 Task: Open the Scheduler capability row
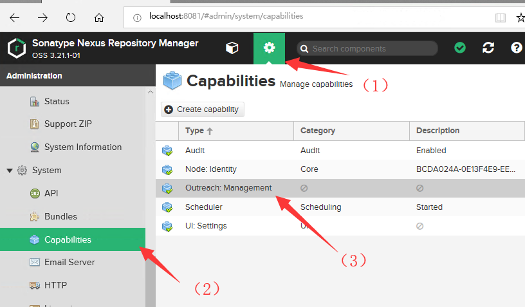point(340,207)
